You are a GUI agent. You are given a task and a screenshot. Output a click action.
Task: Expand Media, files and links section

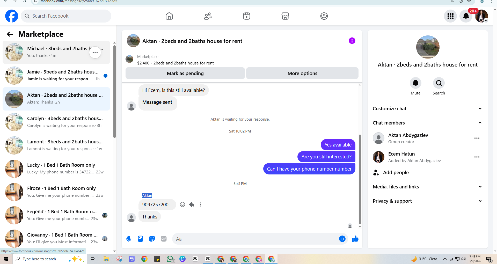click(x=428, y=187)
